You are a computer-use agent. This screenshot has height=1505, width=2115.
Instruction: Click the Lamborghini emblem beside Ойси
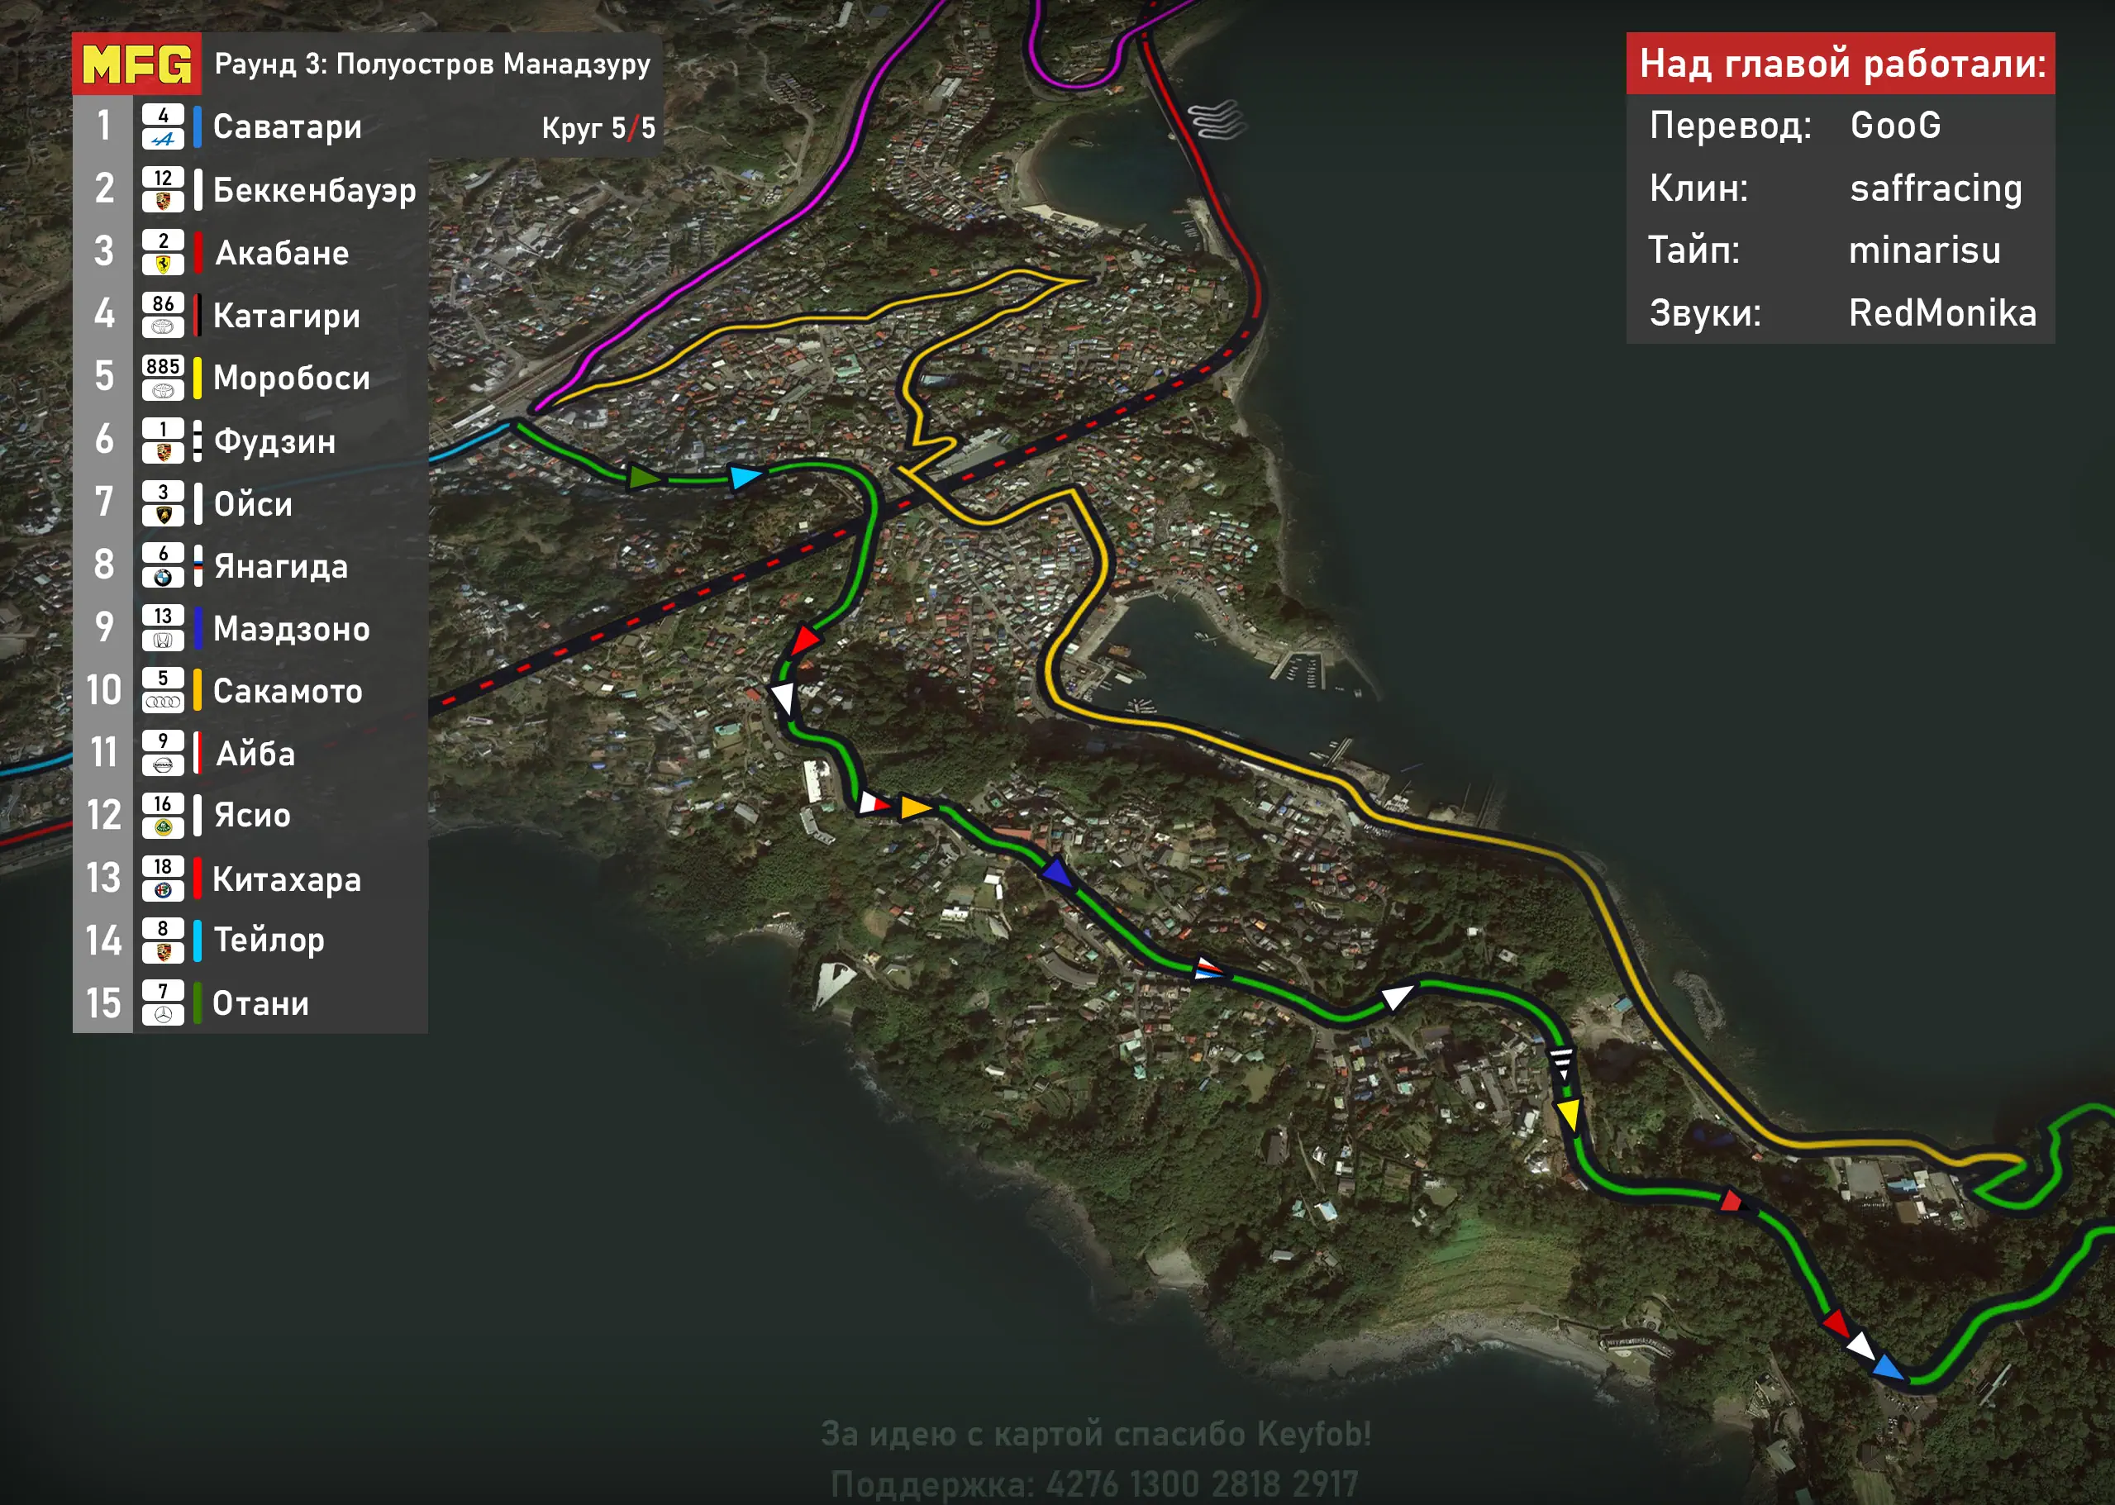coord(163,515)
